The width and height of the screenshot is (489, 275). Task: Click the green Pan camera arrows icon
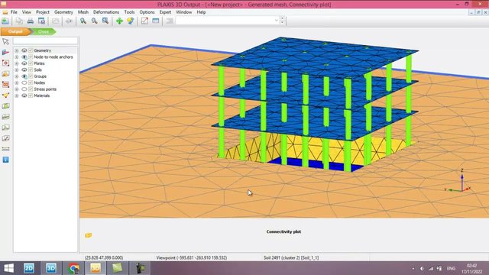point(119,21)
